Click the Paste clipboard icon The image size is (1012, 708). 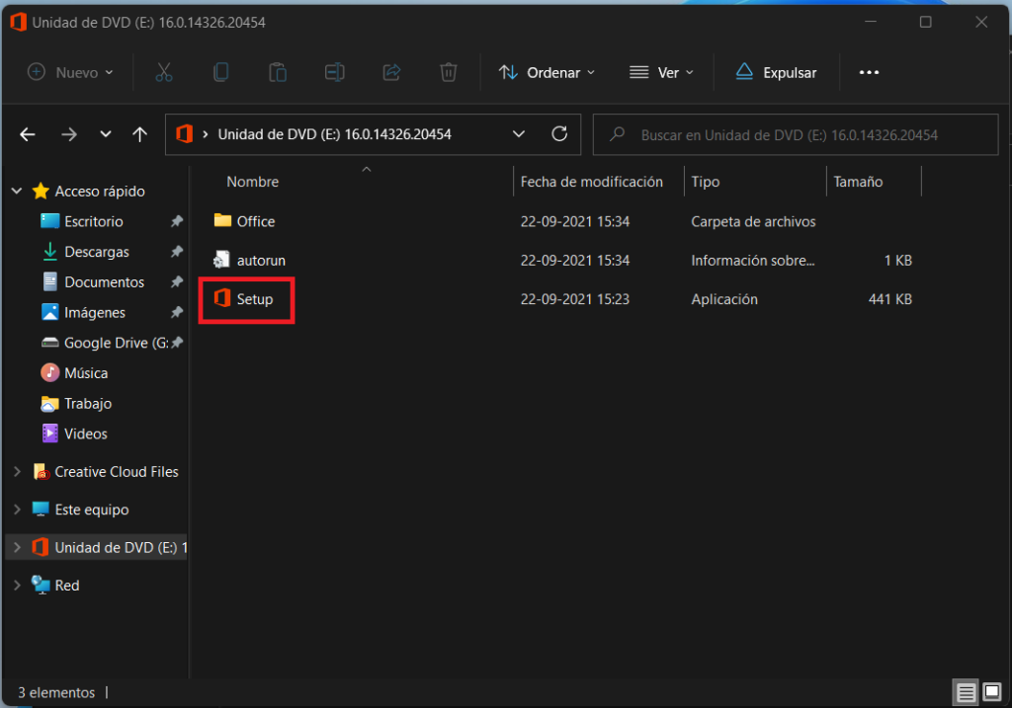pyautogui.click(x=278, y=72)
